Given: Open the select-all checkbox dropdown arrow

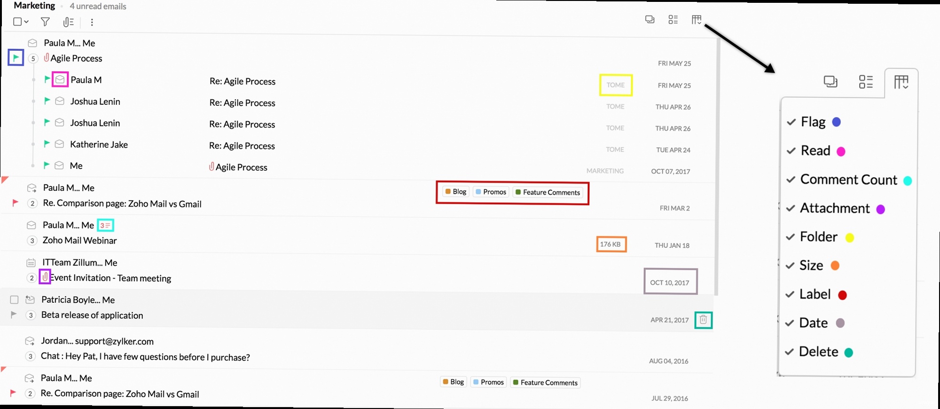Looking at the screenshot, I should coord(27,22).
